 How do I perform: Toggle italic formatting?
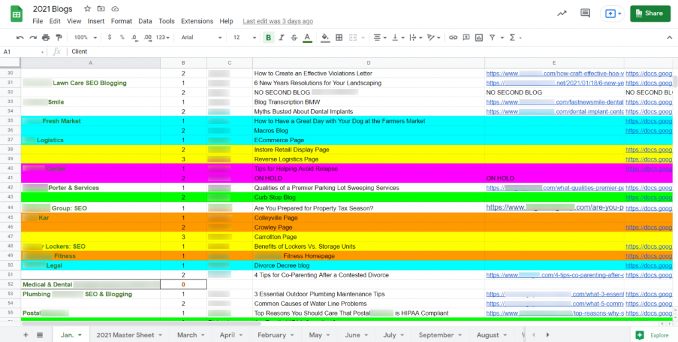(x=281, y=38)
